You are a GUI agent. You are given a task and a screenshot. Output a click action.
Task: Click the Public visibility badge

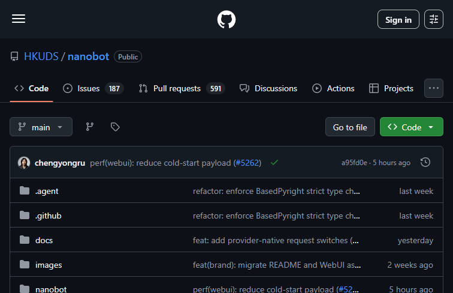point(128,57)
